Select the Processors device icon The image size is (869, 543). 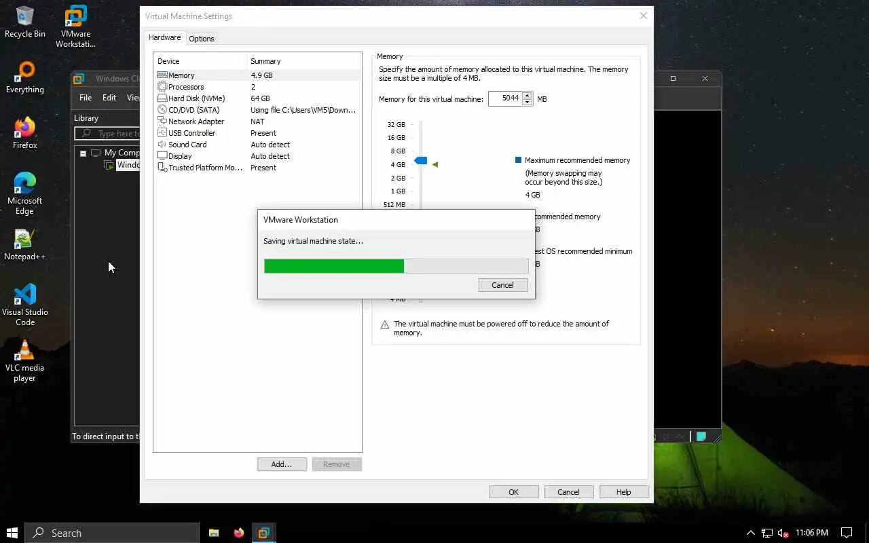(x=162, y=87)
